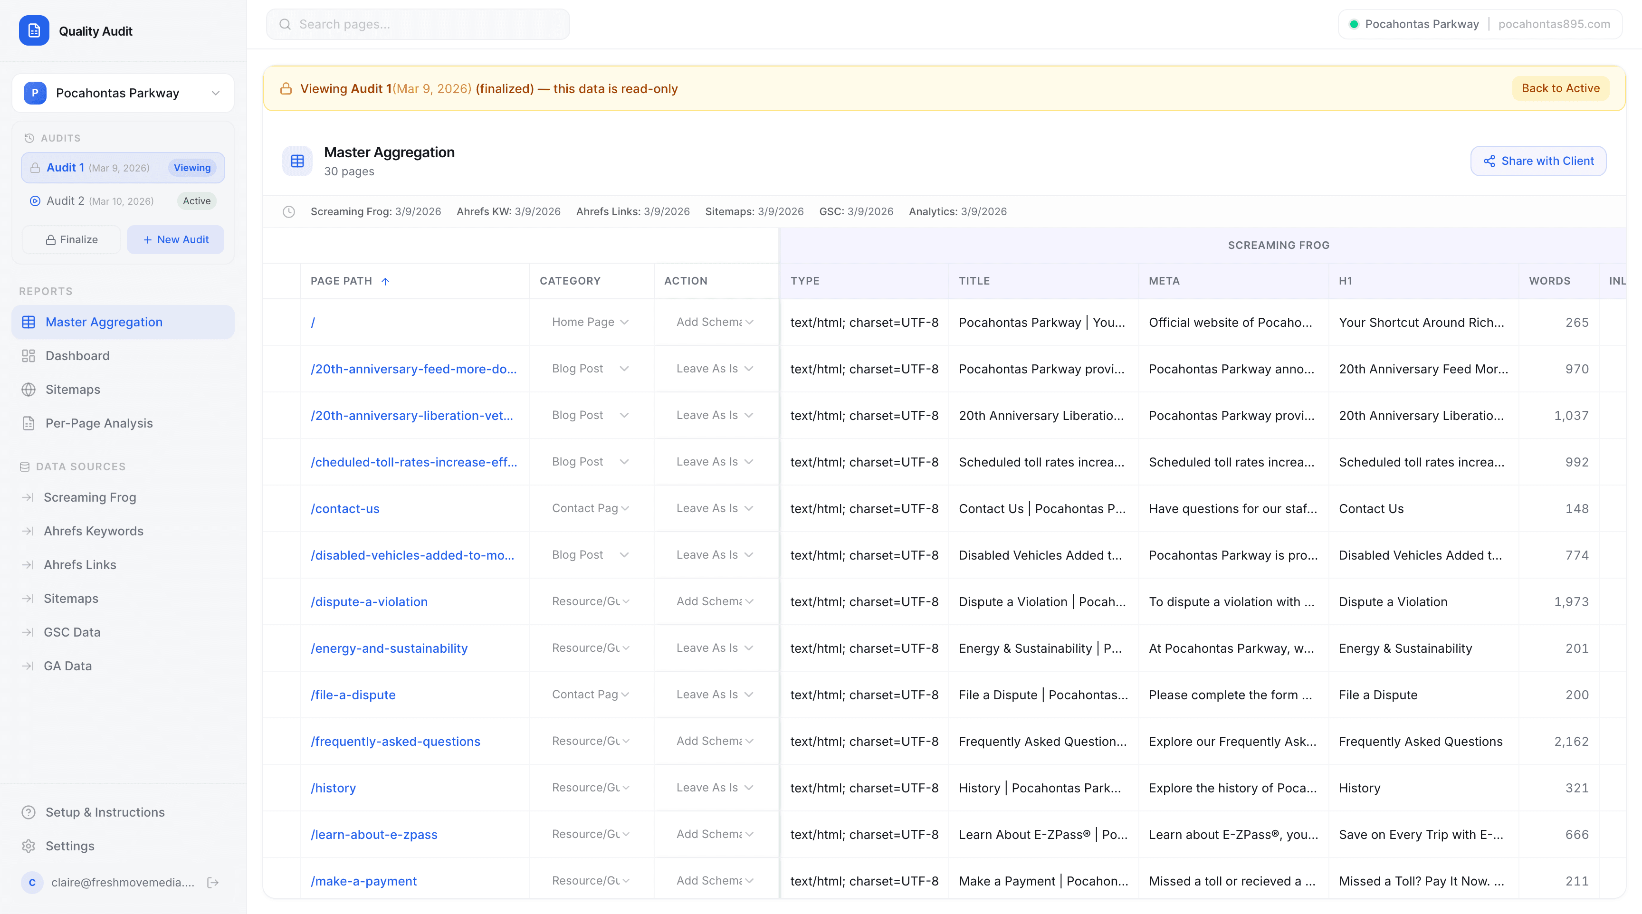Click Back to Active button

(x=1560, y=88)
